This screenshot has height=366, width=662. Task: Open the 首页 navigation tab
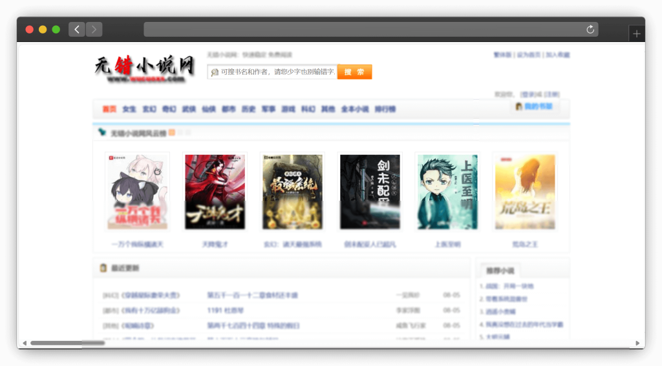click(109, 109)
